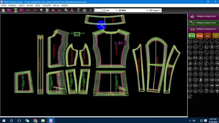Screen dimensions: 219x123
Task: Open the Net res menu
Action: 56,5
